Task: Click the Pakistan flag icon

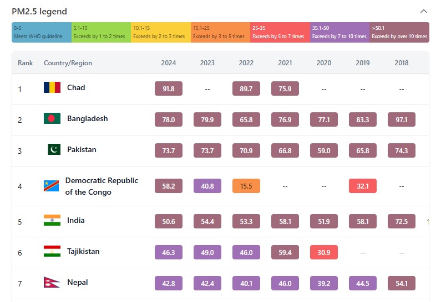Action: click(54, 149)
